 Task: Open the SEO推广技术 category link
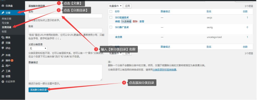[x=122, y=27]
